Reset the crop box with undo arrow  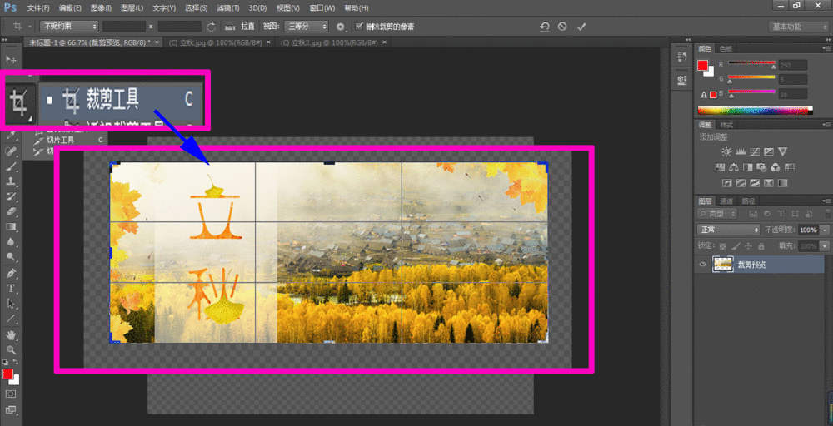click(544, 27)
